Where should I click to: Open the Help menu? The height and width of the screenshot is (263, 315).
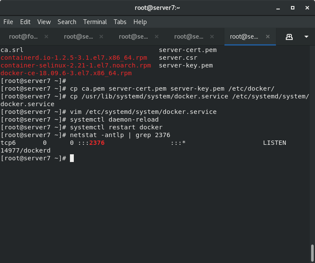coord(140,22)
